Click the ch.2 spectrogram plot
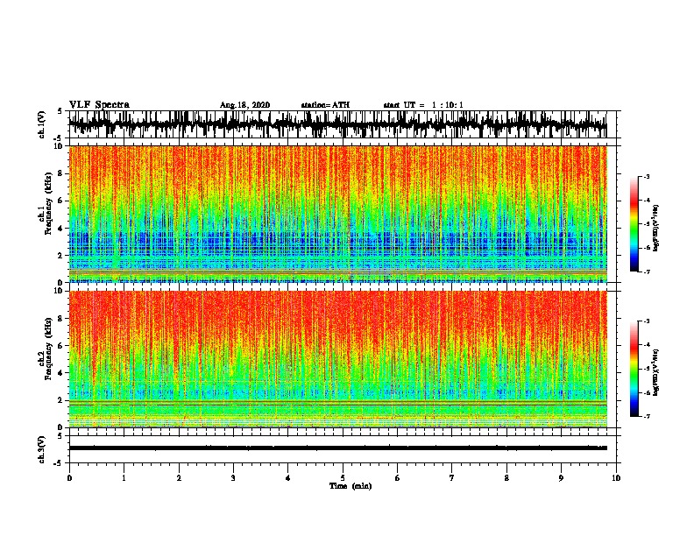 coord(337,359)
